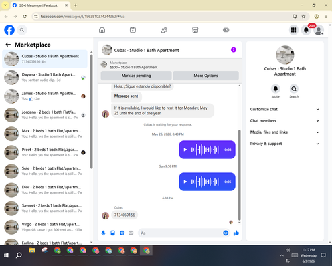Record a voice clip with microphone icon
Image resolution: width=332 pixels, height=266 pixels.
coord(103,233)
